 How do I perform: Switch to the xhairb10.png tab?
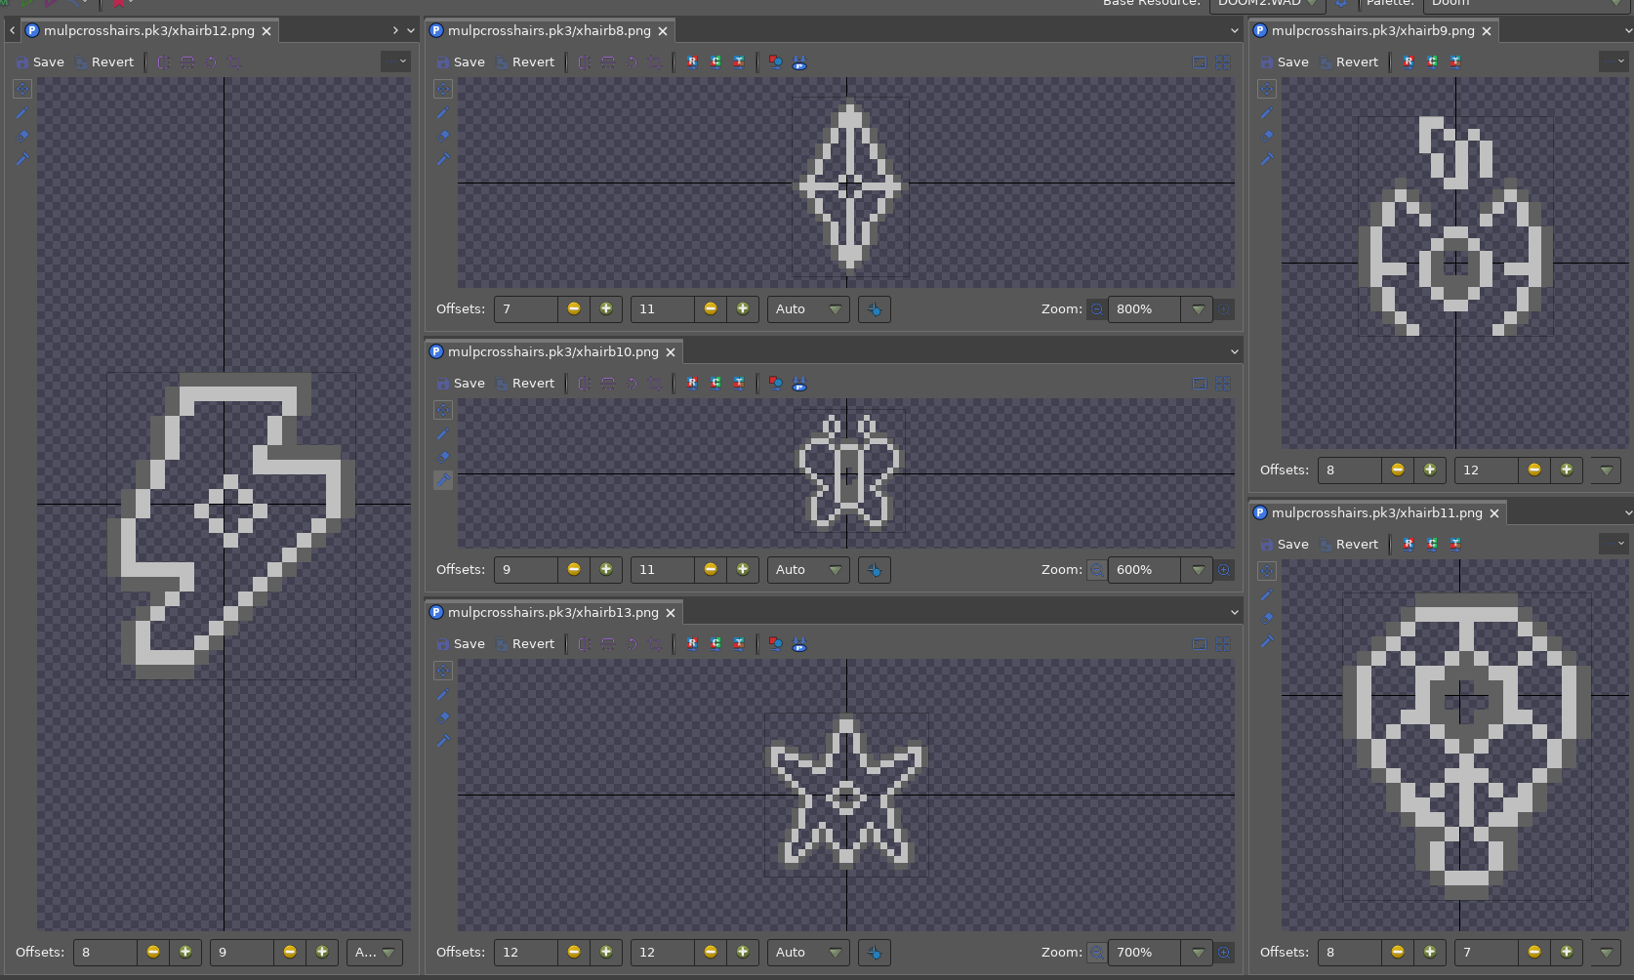[x=553, y=352]
